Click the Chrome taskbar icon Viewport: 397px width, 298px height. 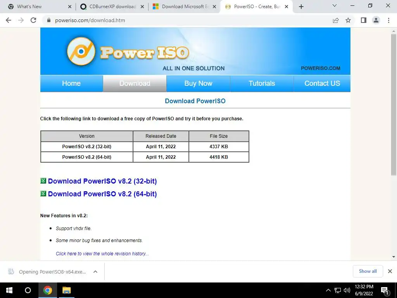coord(47,290)
